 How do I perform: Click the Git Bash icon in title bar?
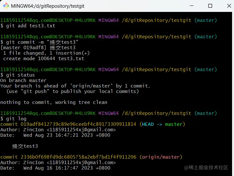[x=6, y=6]
